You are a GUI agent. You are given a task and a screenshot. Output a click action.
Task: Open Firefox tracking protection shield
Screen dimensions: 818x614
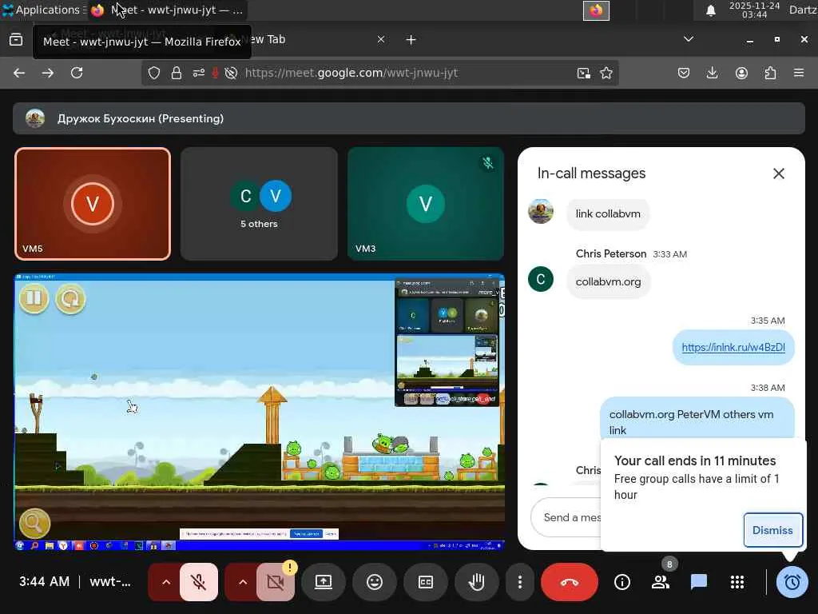[154, 73]
